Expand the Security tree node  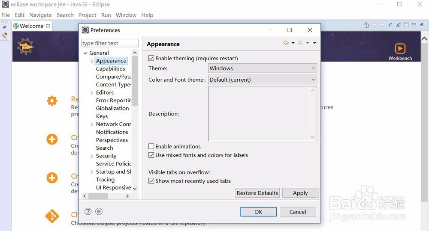coord(92,156)
